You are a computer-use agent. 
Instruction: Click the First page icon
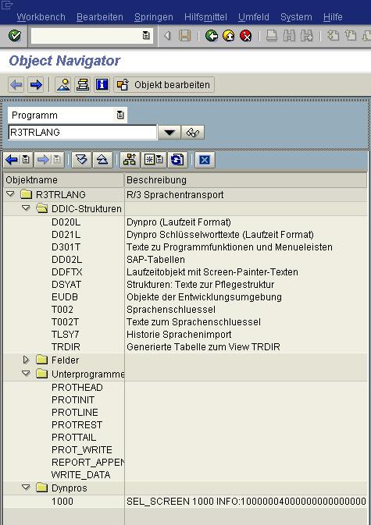(333, 35)
